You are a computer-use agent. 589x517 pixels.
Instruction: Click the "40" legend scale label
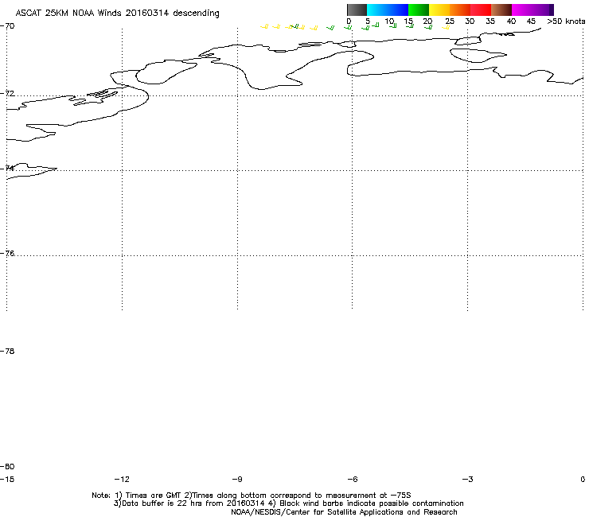[x=511, y=21]
